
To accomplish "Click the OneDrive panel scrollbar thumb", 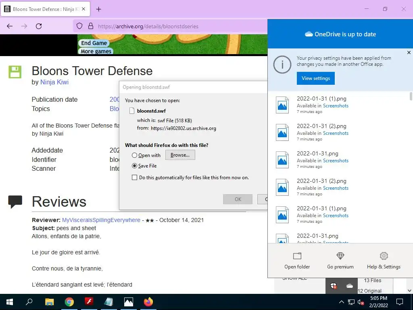I will tap(411, 96).
